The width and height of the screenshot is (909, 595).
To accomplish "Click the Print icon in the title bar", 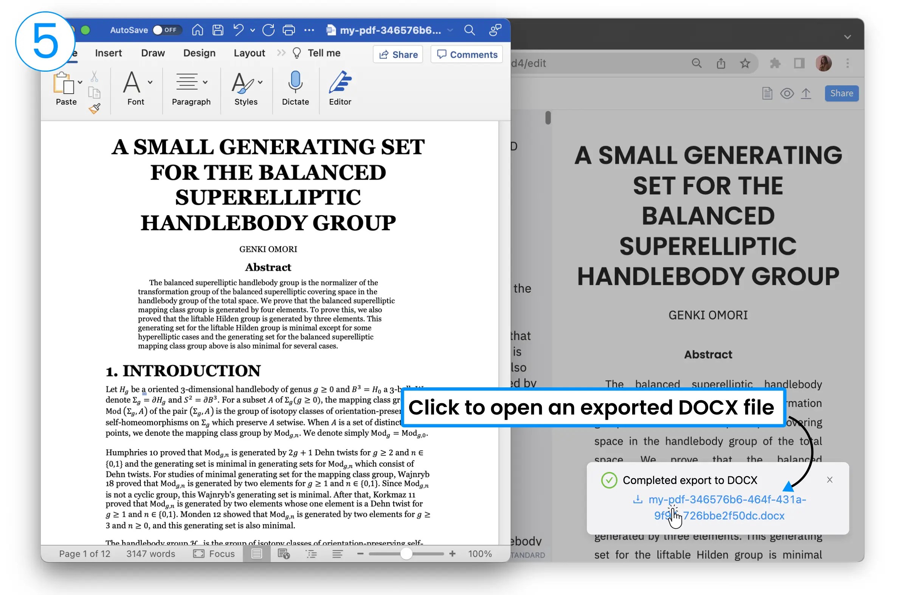I will [x=289, y=30].
